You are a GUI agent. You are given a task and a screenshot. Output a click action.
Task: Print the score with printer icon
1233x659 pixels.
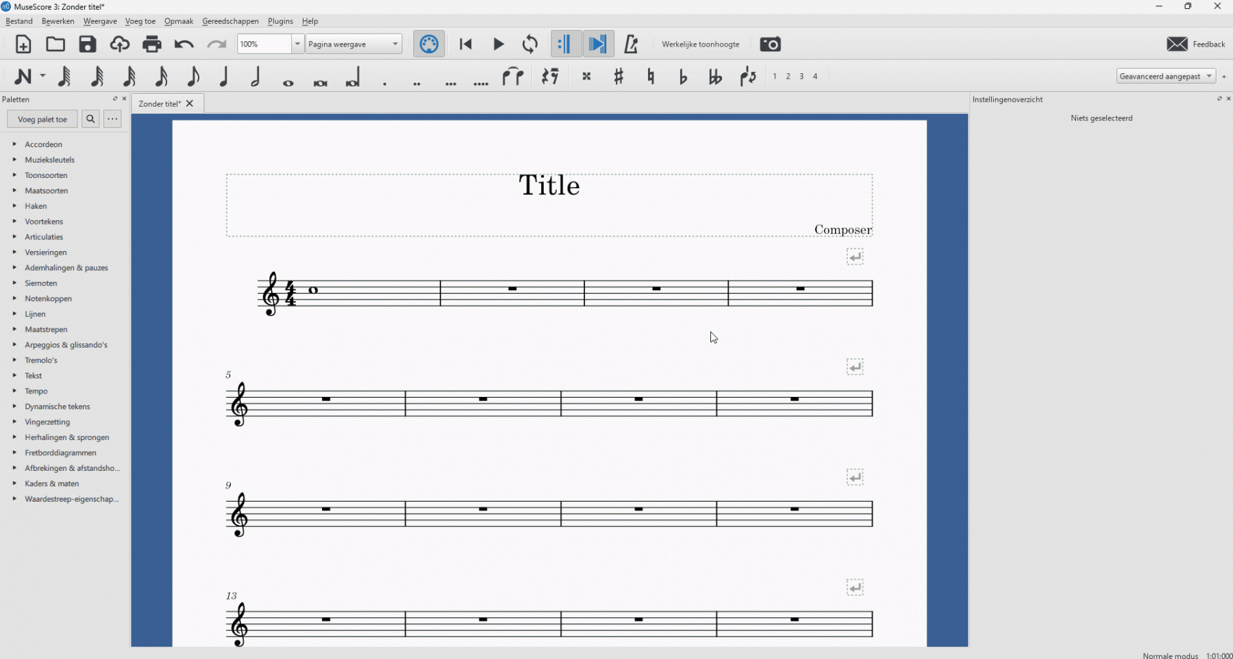tap(152, 44)
